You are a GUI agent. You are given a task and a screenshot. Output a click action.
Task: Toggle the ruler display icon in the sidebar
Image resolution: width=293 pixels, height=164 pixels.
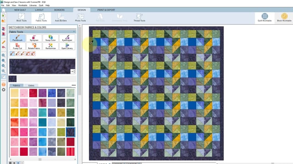pyautogui.click(x=4, y=77)
